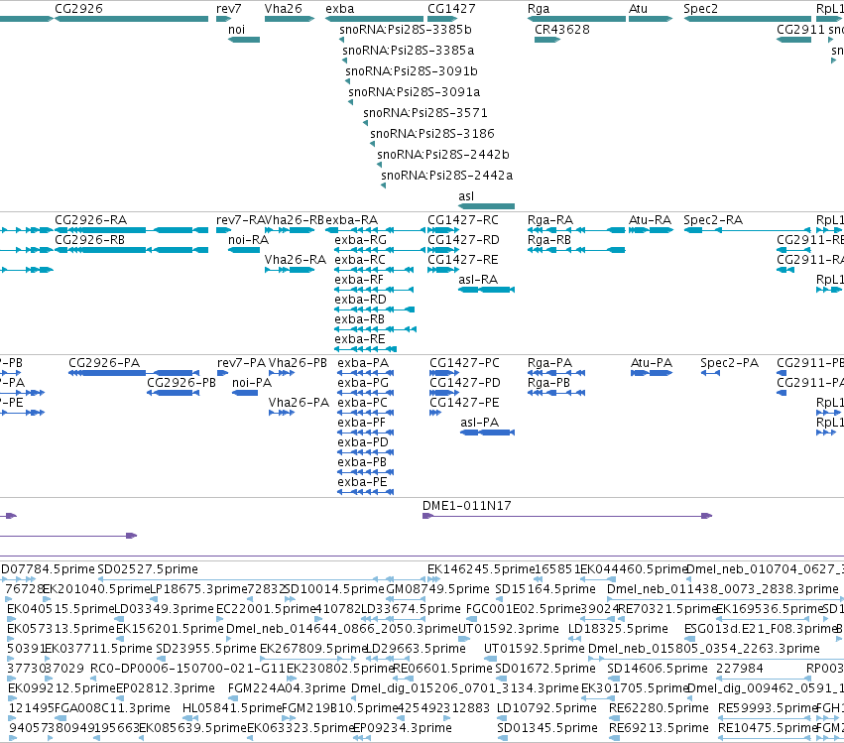Select the exba-RC transcript
The height and width of the screenshot is (743, 844).
click(x=374, y=270)
